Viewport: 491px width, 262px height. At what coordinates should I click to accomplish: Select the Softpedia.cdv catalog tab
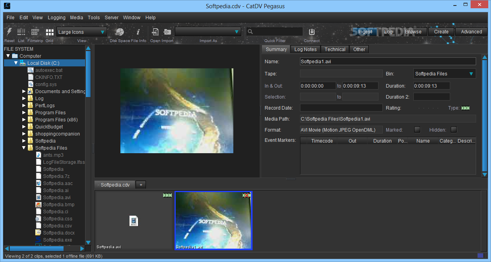click(115, 185)
